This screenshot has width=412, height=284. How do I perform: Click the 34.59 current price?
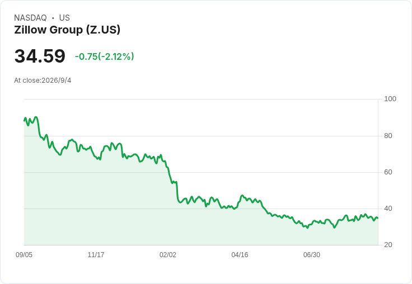[x=40, y=56]
